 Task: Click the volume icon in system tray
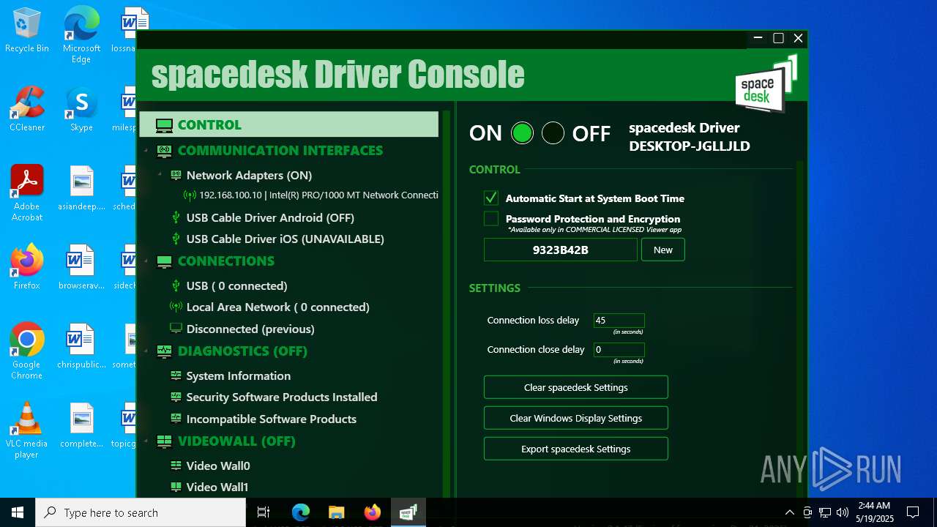pyautogui.click(x=843, y=512)
